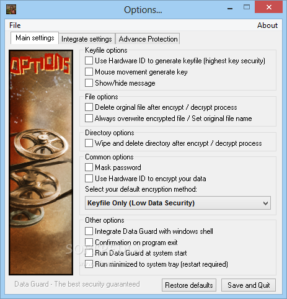Close the Options window
The width and height of the screenshot is (287, 299).
pyautogui.click(x=268, y=7)
